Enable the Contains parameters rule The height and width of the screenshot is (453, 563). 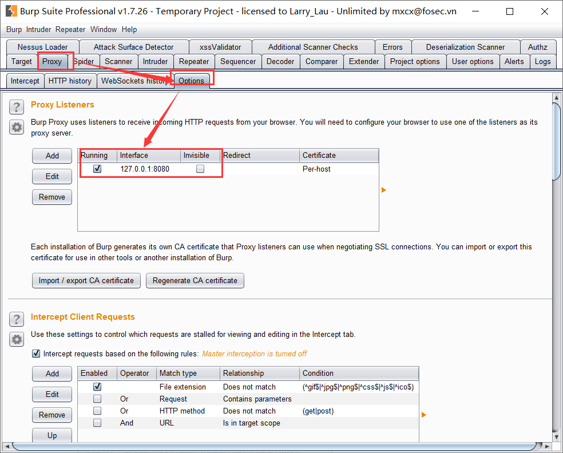pos(97,399)
